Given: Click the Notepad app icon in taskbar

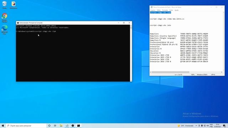Looking at the screenshot, I should [67, 126].
